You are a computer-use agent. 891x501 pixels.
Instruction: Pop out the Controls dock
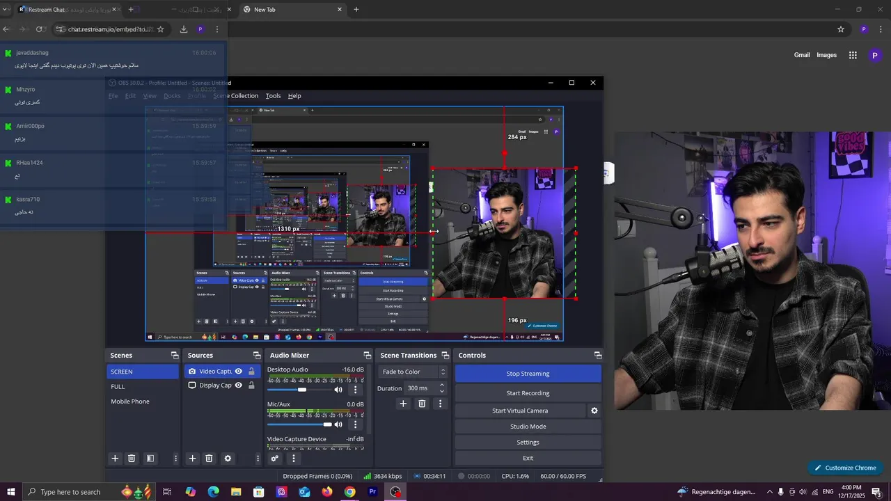597,356
